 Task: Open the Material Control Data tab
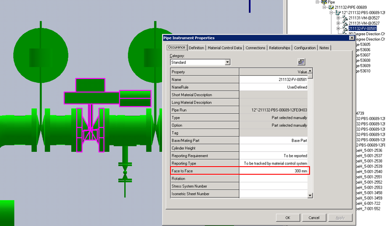coord(225,48)
